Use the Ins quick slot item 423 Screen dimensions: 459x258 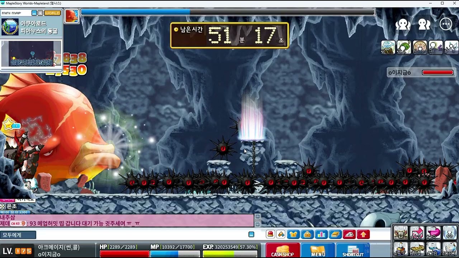coord(417,233)
